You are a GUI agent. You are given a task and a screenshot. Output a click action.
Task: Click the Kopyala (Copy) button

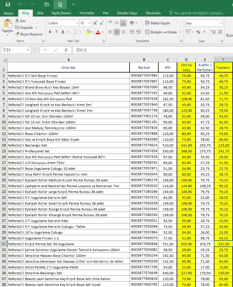click(24, 28)
